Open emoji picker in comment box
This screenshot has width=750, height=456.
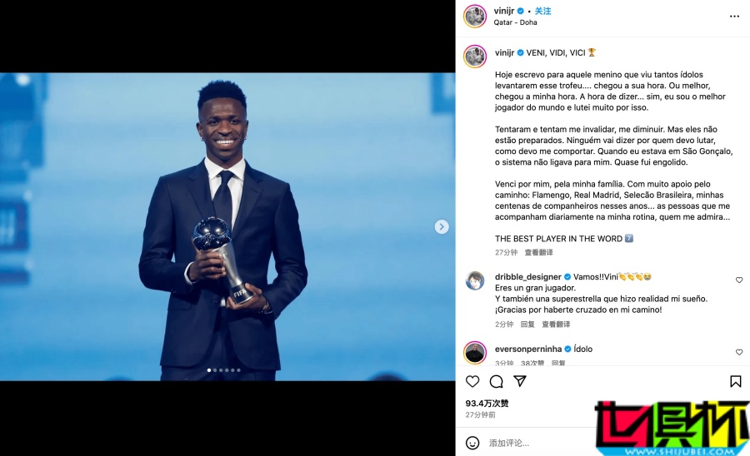click(472, 443)
